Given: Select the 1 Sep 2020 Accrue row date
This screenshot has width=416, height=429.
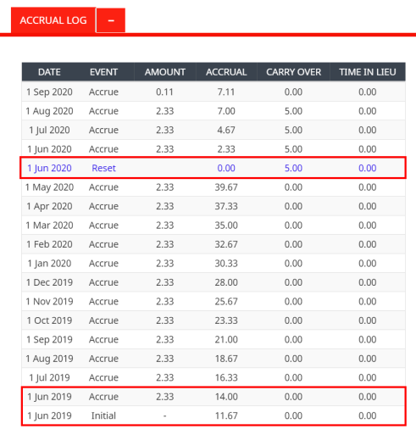Looking at the screenshot, I should coord(49,92).
